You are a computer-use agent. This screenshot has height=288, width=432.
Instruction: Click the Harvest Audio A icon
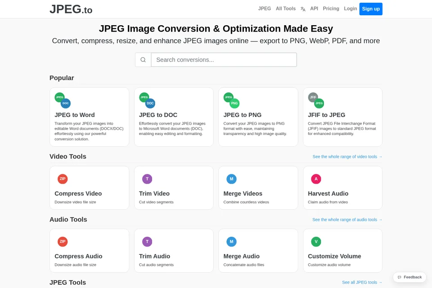(x=316, y=179)
